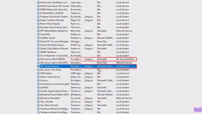Click the gear icon beside Performans Sayacı DLL Konak

tap(38, 6)
